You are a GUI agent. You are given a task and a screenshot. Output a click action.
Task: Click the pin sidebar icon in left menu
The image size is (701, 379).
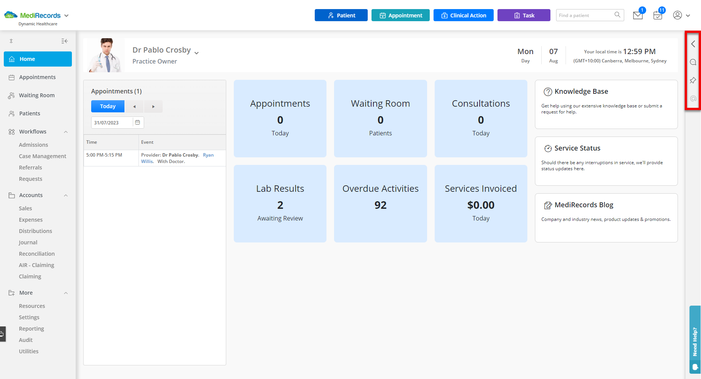pos(11,41)
